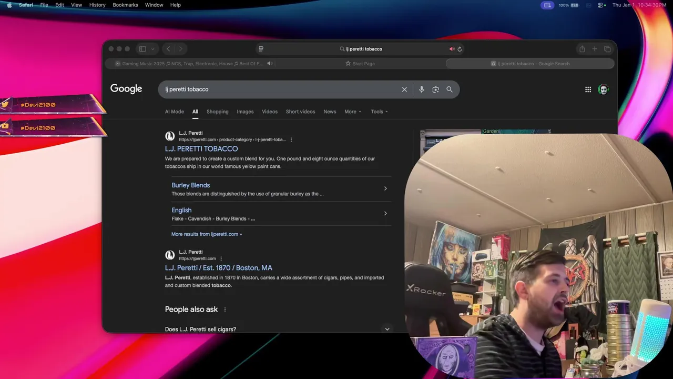
Task: Select the All results tab
Action: click(x=195, y=112)
